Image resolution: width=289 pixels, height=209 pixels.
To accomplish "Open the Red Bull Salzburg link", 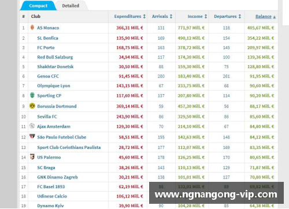I will (x=55, y=57).
